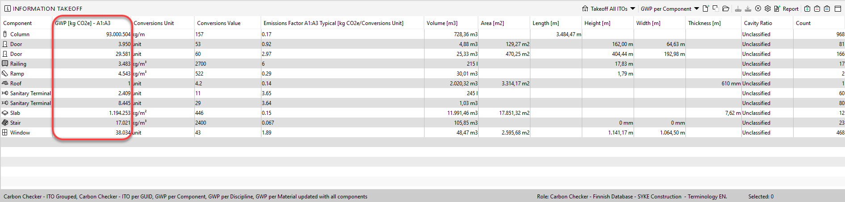Sort by the Component column header
845x202 pixels.
pyautogui.click(x=18, y=23)
